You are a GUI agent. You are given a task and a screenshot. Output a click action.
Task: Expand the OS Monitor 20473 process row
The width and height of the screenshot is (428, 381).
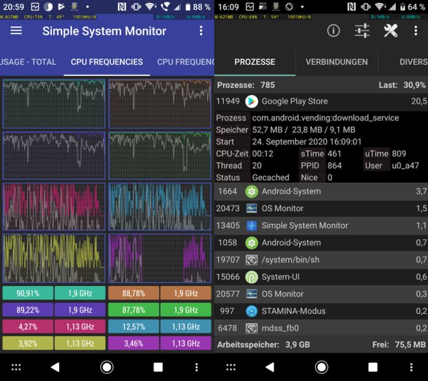321,209
